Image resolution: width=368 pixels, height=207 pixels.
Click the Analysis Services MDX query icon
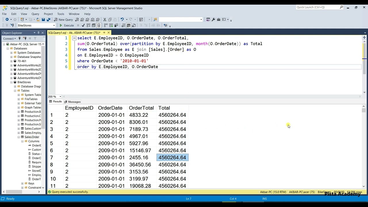click(x=82, y=20)
